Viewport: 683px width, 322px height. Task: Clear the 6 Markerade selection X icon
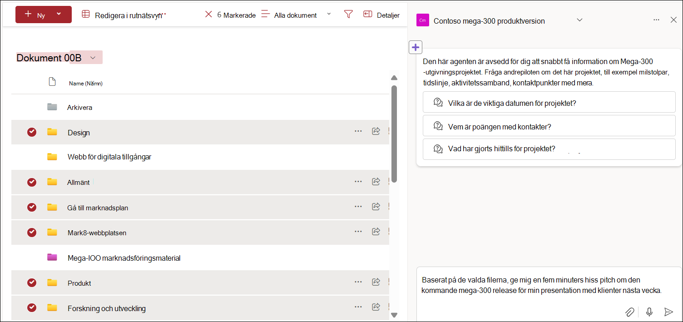coord(208,15)
